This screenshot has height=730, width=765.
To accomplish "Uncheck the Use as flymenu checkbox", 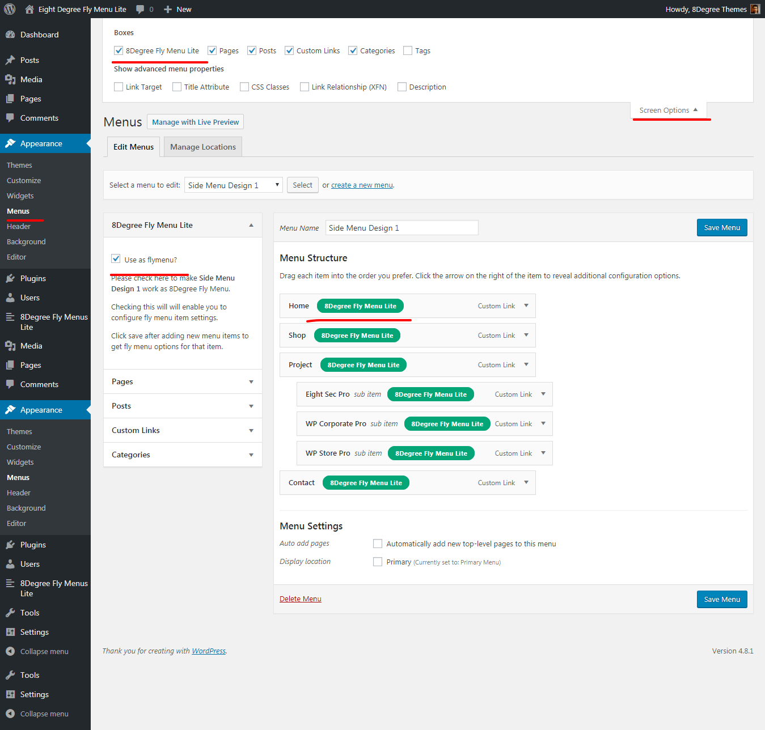I will click(x=116, y=258).
